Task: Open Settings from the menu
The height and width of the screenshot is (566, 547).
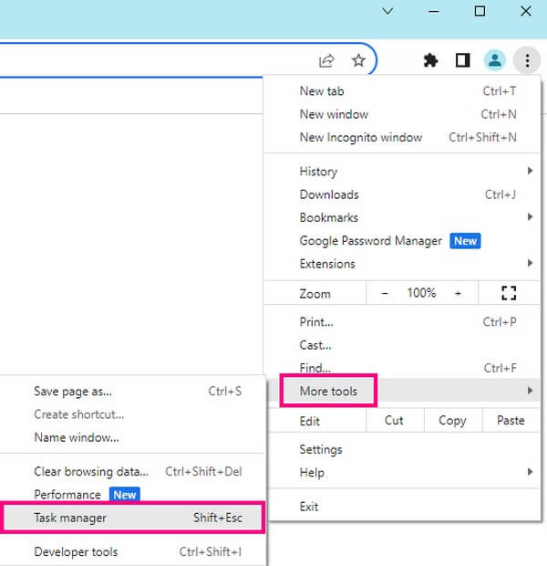Action: pos(404,449)
